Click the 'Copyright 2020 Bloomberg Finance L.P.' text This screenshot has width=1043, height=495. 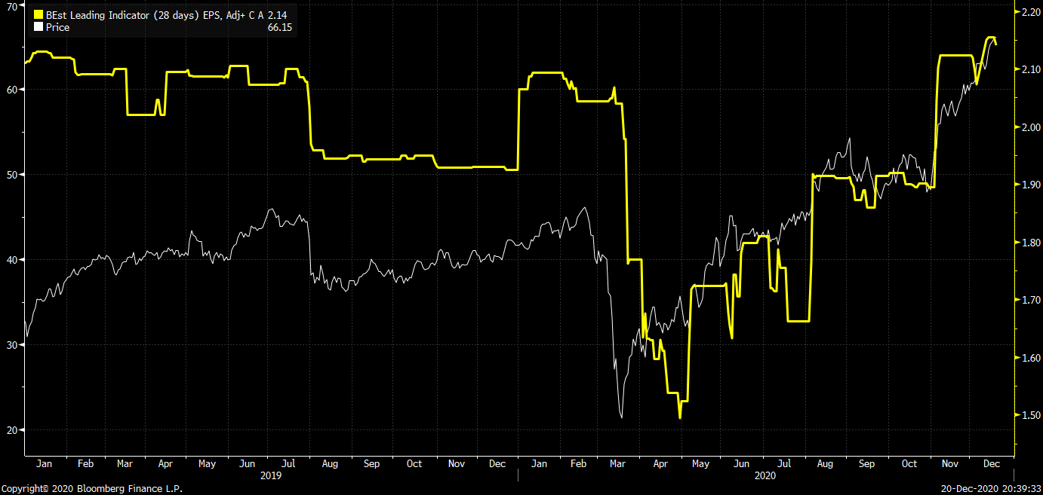91,488
